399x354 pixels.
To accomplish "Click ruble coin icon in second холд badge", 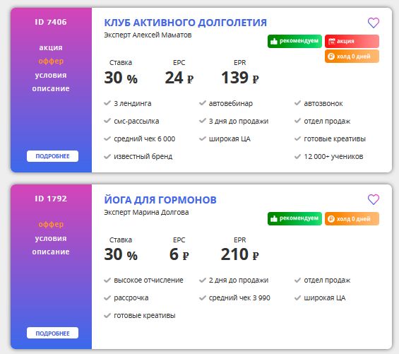I will click(x=331, y=219).
